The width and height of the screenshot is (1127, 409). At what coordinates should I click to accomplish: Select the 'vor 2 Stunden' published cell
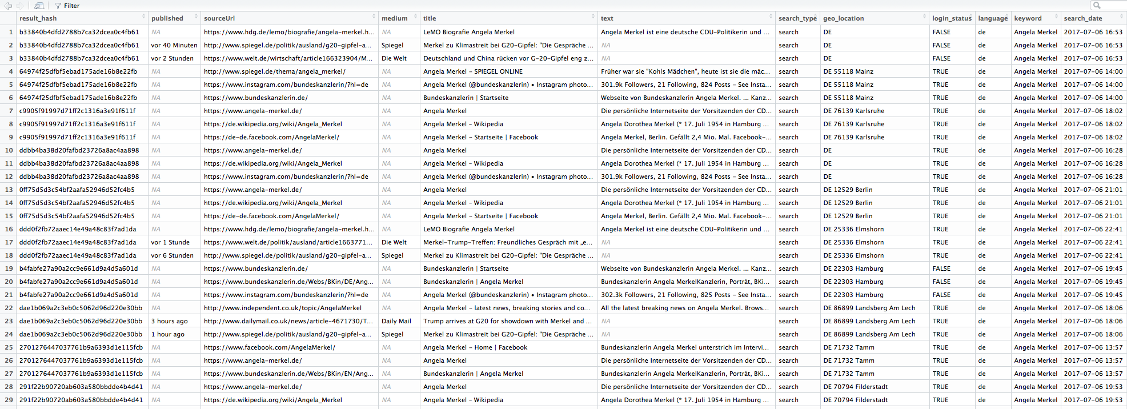click(174, 58)
